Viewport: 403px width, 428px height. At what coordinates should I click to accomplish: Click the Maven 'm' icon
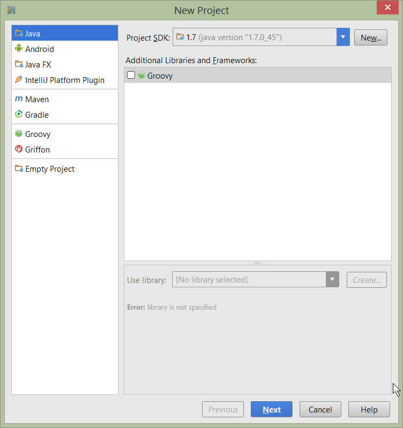(x=19, y=99)
